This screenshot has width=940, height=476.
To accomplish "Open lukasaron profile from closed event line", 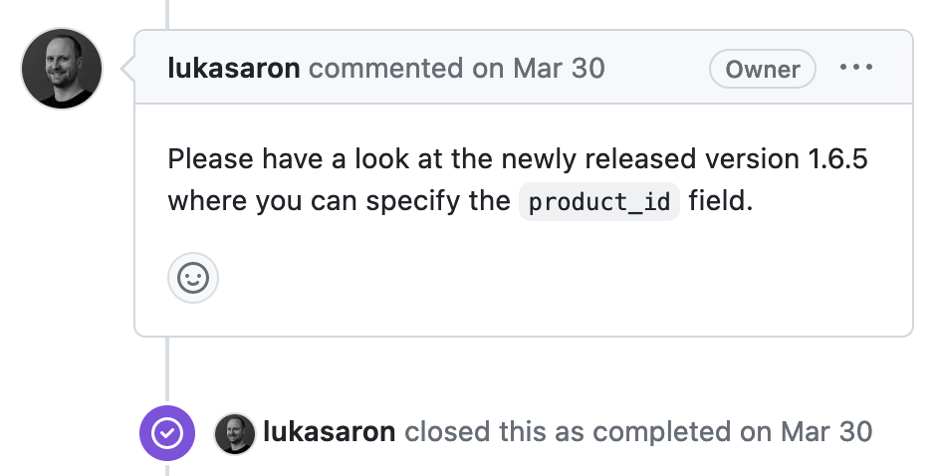I will [330, 432].
